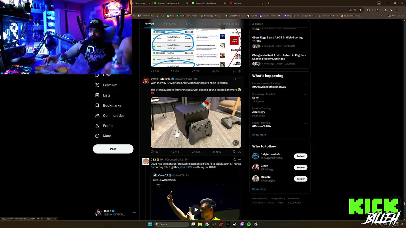
Task: Open the Nextdoor Steppas tab
Action: (228, 24)
